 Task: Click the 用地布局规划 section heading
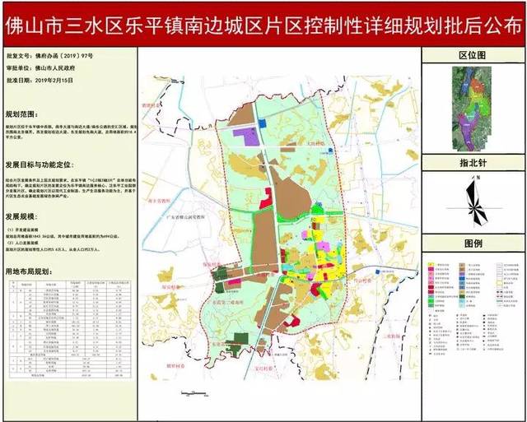click(x=29, y=271)
